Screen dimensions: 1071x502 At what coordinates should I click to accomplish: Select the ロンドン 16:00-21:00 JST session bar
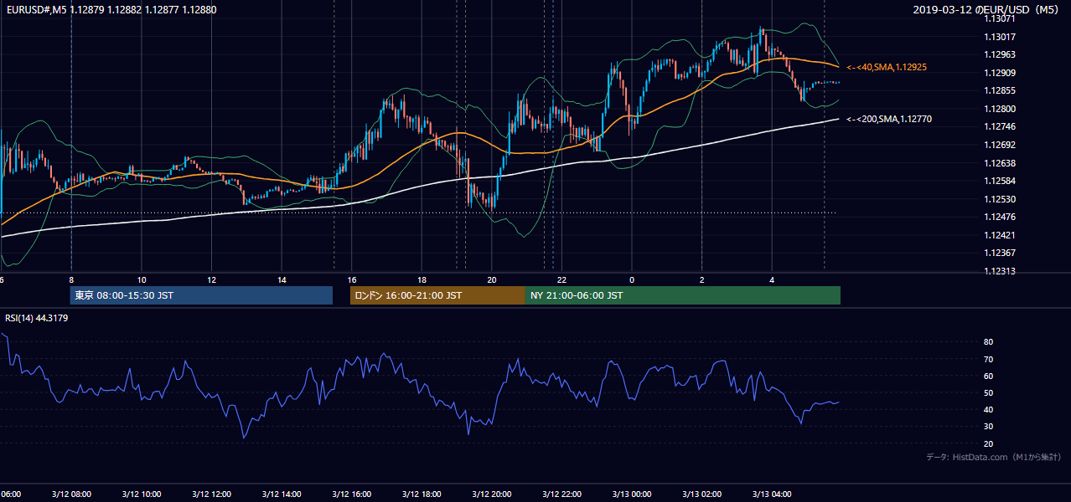click(437, 295)
